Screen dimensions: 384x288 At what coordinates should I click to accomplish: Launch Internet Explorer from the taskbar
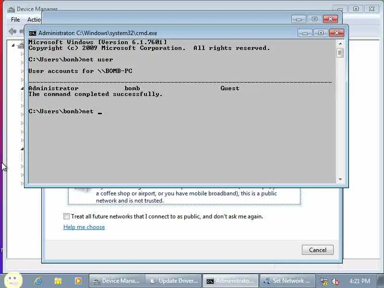(x=38, y=281)
